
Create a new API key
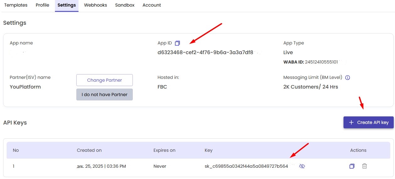[x=368, y=122]
